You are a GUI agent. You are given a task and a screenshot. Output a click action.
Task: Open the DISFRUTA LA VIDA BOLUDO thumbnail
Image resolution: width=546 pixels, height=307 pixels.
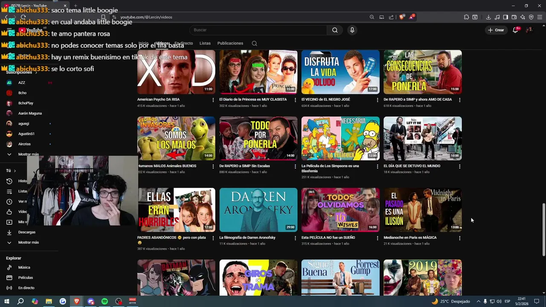(340, 72)
